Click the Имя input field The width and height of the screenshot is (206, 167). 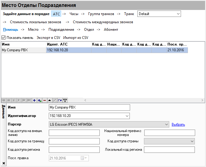(89, 107)
